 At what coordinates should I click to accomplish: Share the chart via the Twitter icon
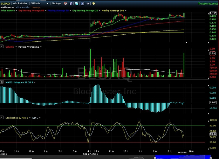[77, 4]
